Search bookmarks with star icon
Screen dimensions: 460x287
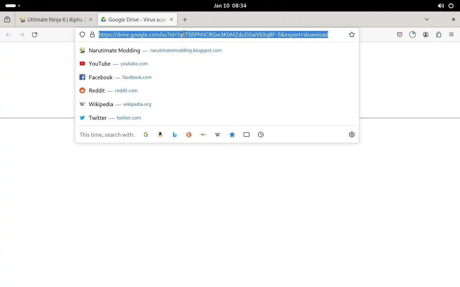pos(232,135)
